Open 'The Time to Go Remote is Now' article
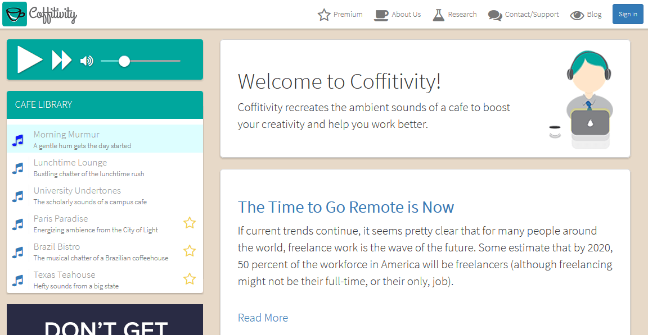Viewport: 648px width, 335px height. pyautogui.click(x=345, y=207)
